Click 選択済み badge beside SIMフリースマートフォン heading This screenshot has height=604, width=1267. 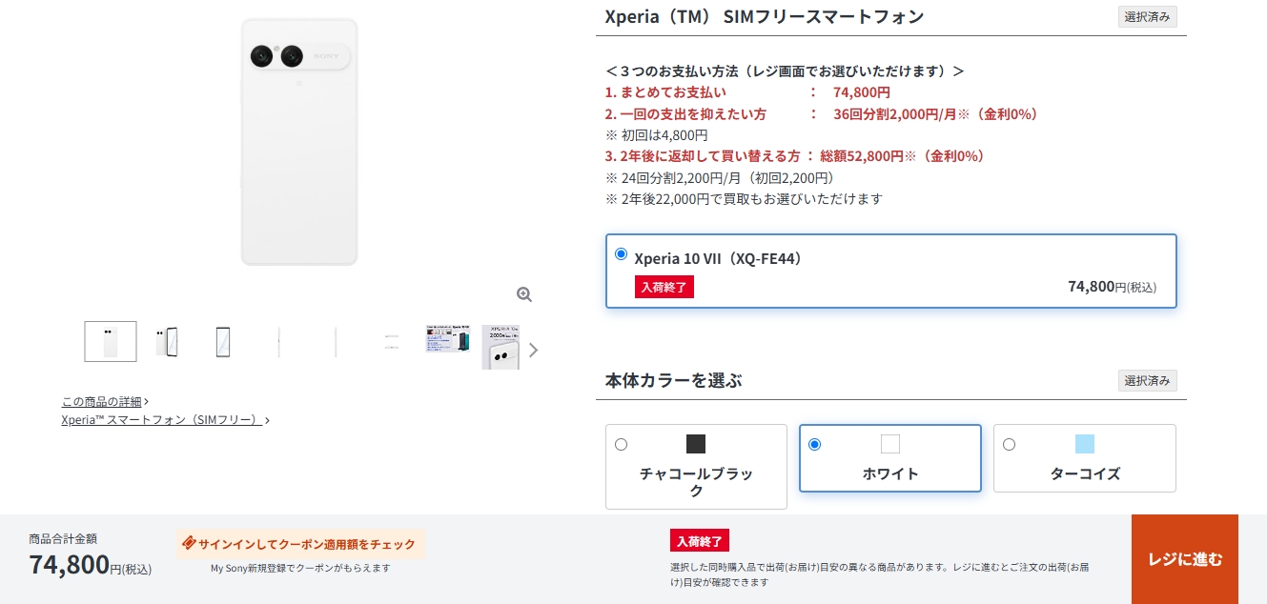click(x=1147, y=17)
